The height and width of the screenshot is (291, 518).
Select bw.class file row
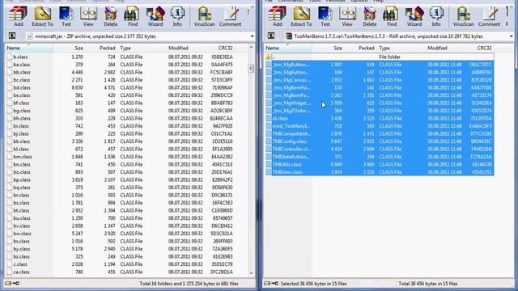(x=121, y=234)
